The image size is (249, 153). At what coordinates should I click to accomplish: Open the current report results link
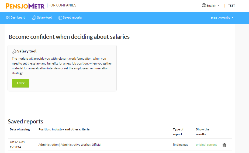[x=212, y=145]
